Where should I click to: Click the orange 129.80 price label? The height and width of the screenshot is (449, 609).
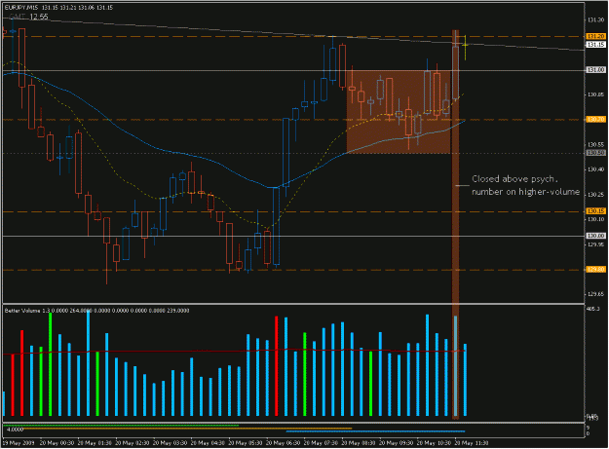click(595, 269)
